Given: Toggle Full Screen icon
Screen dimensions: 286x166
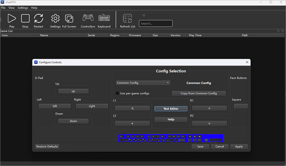Looking at the screenshot, I should pyautogui.click(x=69, y=19).
